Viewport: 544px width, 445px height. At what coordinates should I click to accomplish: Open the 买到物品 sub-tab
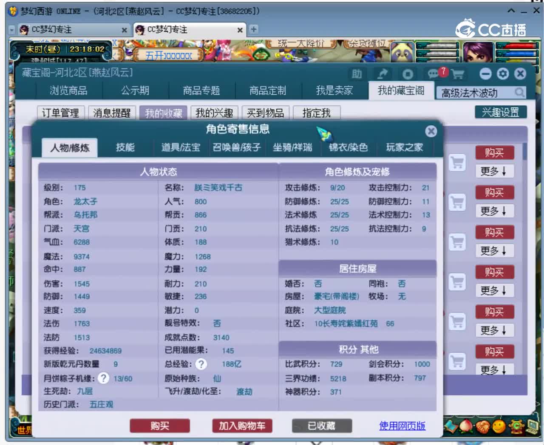pyautogui.click(x=266, y=113)
